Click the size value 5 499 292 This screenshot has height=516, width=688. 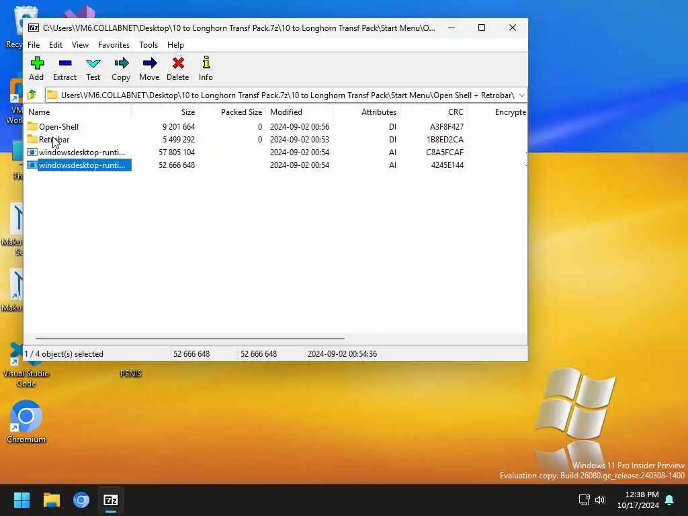tap(179, 139)
